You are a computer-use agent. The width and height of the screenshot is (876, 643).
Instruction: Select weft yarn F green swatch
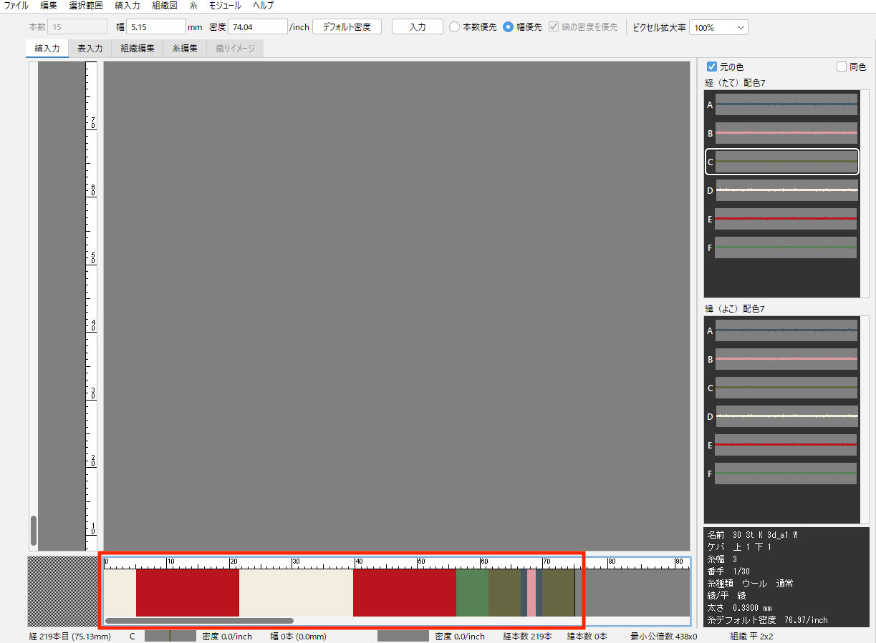pos(786,473)
